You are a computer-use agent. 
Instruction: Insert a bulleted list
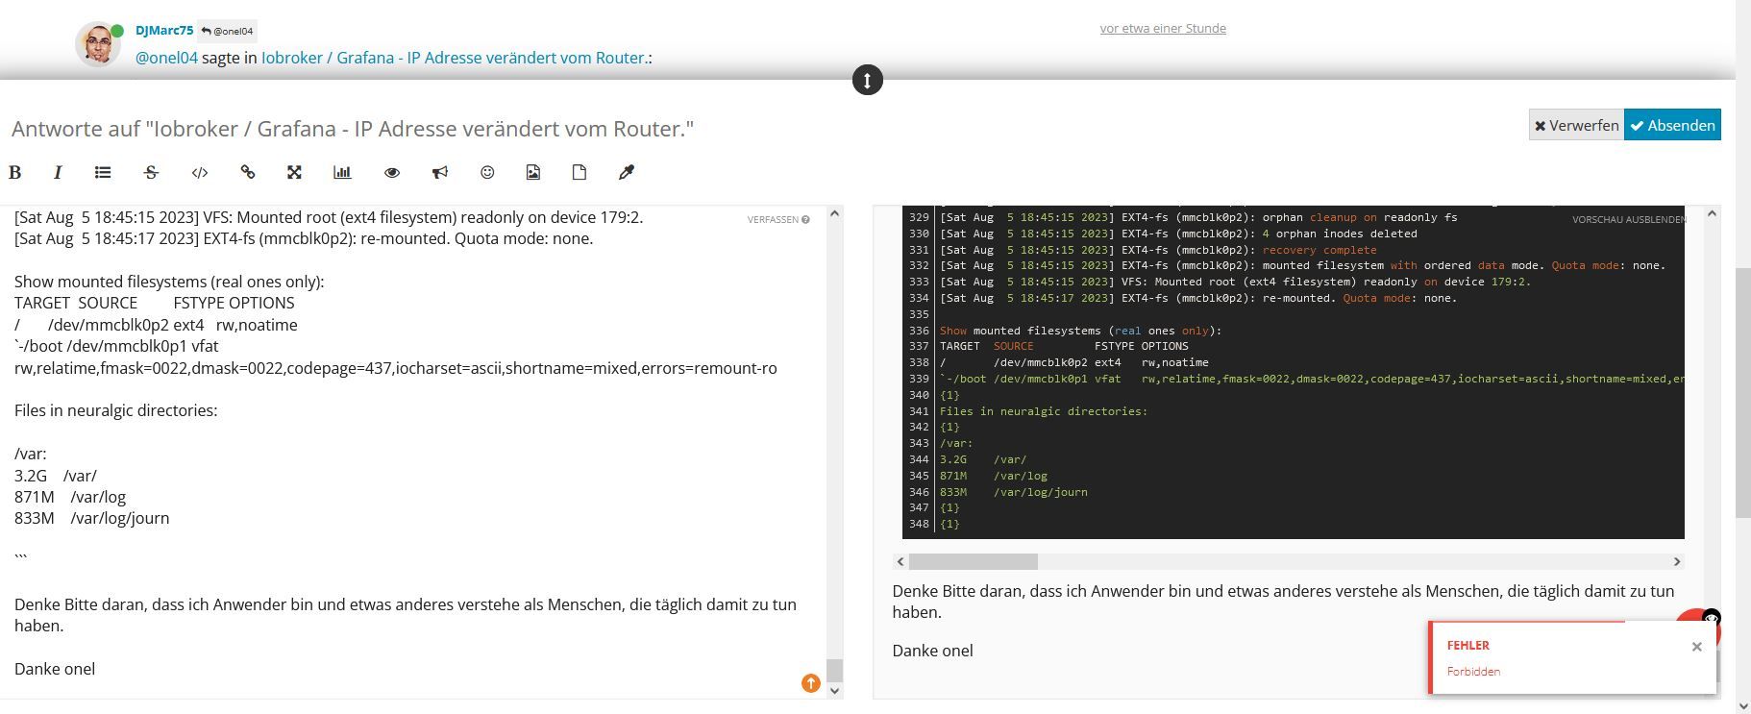pyautogui.click(x=103, y=173)
